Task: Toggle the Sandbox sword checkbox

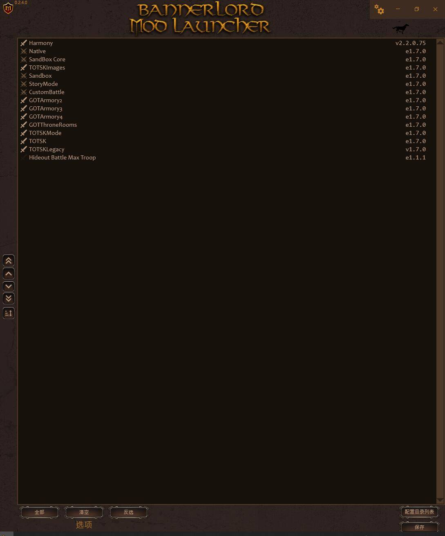Action: point(24,76)
